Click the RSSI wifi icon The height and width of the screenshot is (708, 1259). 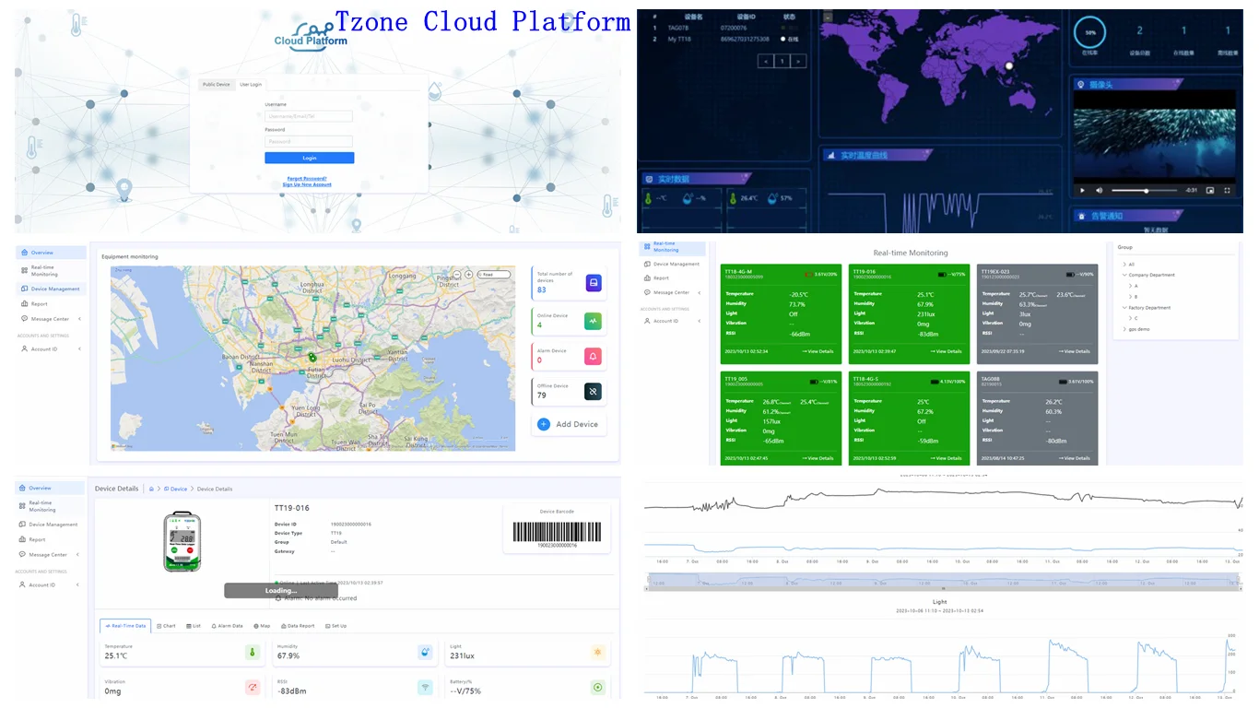pyautogui.click(x=424, y=687)
